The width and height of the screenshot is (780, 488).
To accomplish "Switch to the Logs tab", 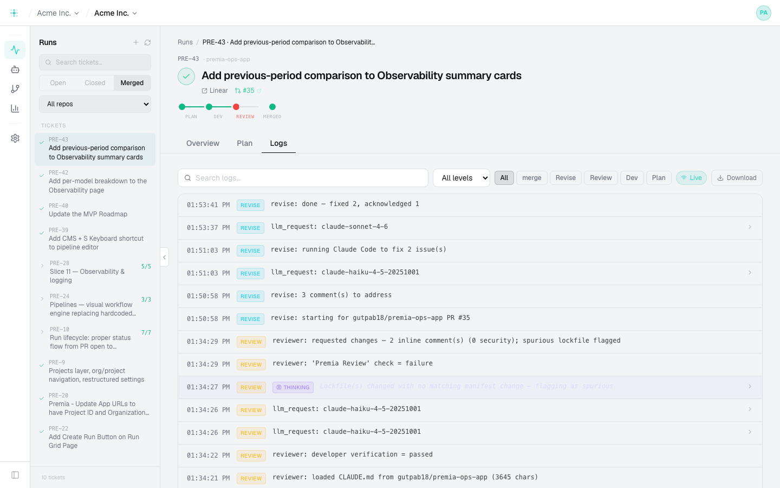I will (x=278, y=143).
